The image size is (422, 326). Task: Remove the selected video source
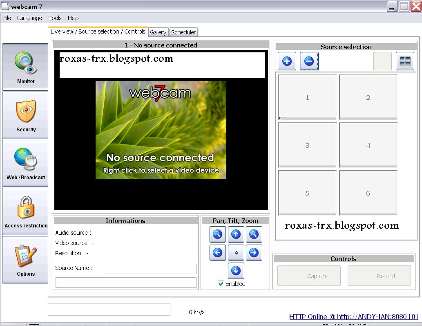tap(309, 61)
